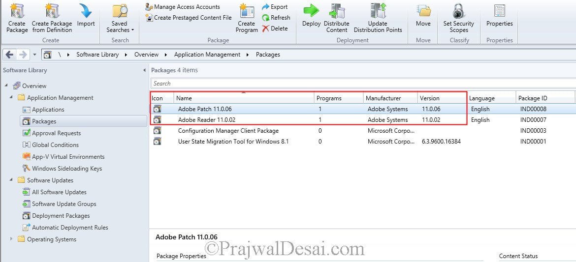Expand the Operating Systems tree node
576x262 pixels.
click(x=11, y=239)
